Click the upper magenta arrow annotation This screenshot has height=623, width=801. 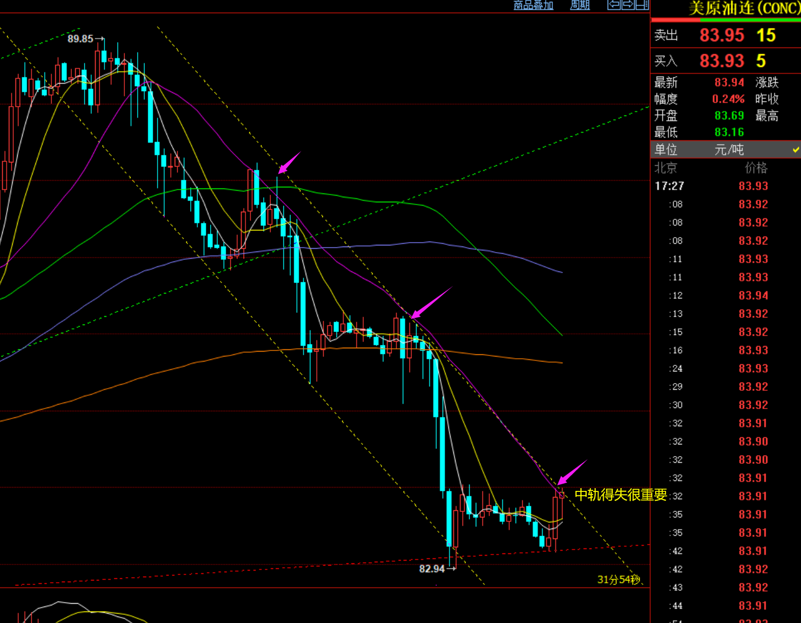point(289,163)
